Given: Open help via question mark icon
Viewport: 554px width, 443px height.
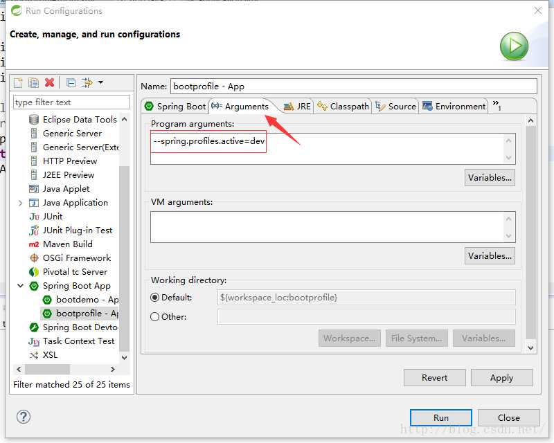Looking at the screenshot, I should pos(24,417).
